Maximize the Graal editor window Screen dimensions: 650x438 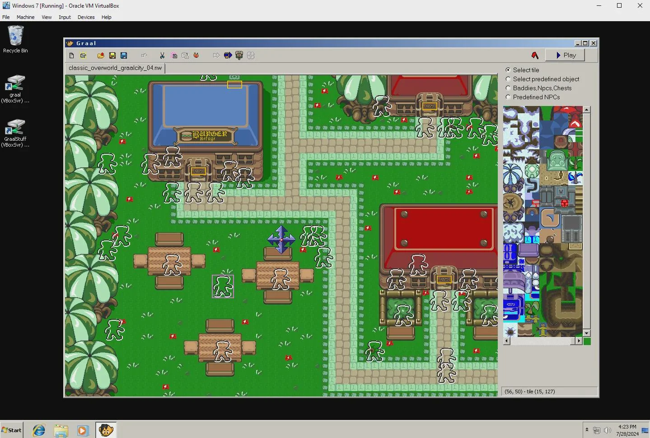tap(585, 43)
